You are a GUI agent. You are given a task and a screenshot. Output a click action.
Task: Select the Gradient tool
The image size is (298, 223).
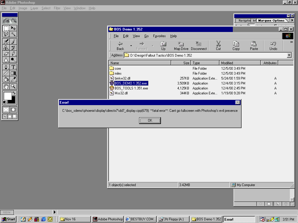point(13,73)
